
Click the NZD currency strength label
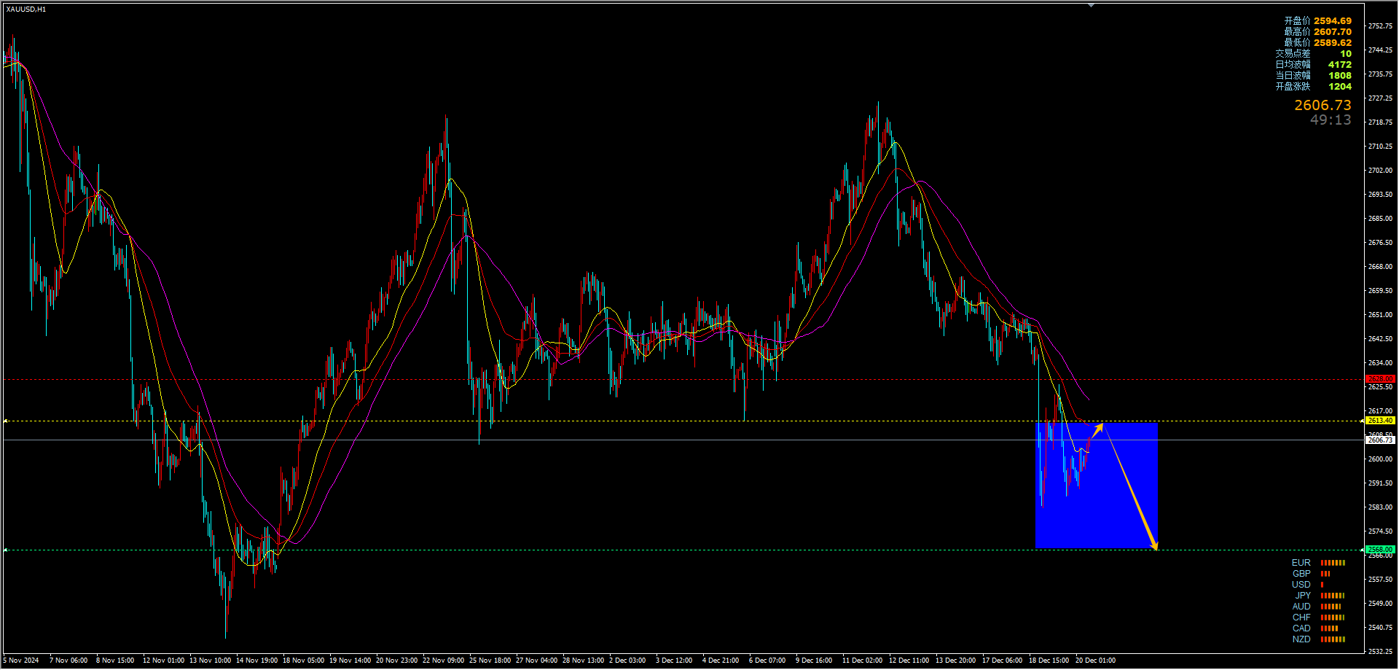coord(1301,639)
